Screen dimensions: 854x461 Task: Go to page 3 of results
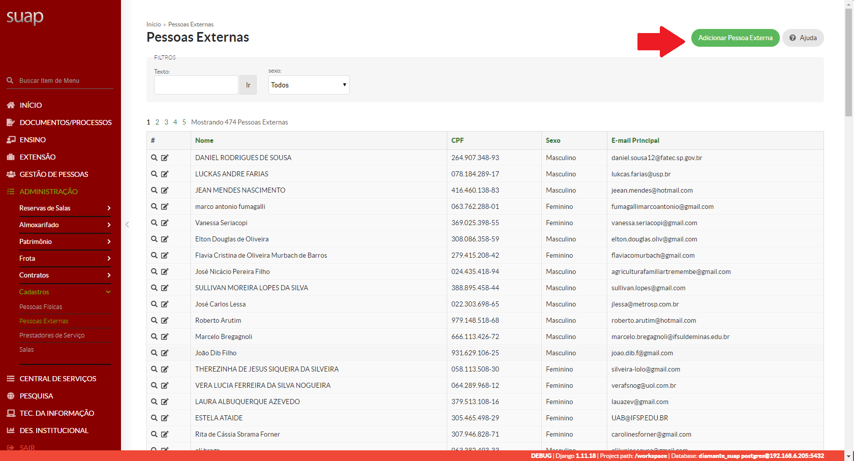tap(166, 122)
